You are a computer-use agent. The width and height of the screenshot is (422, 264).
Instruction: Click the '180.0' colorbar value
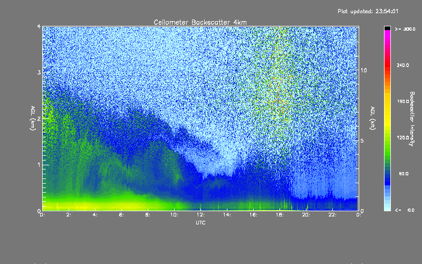tap(403, 101)
